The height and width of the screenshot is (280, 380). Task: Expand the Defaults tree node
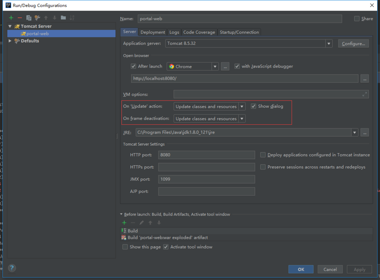tap(10, 41)
